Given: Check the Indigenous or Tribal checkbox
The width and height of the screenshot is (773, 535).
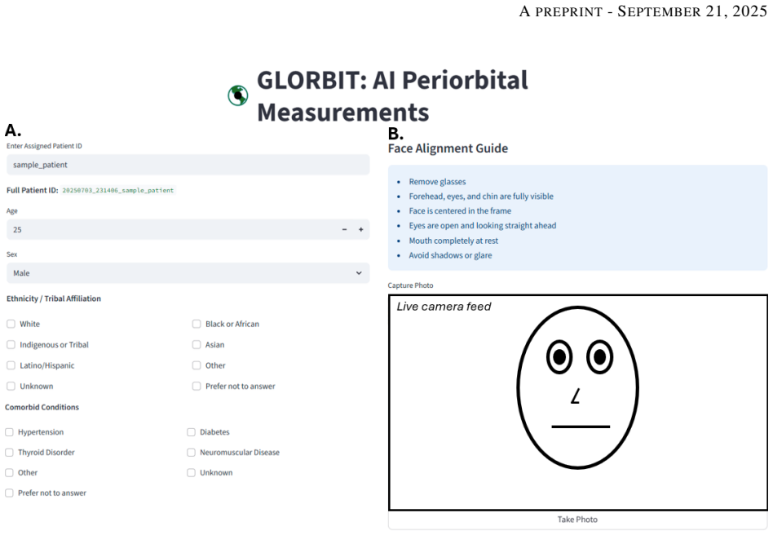Looking at the screenshot, I should tap(11, 345).
